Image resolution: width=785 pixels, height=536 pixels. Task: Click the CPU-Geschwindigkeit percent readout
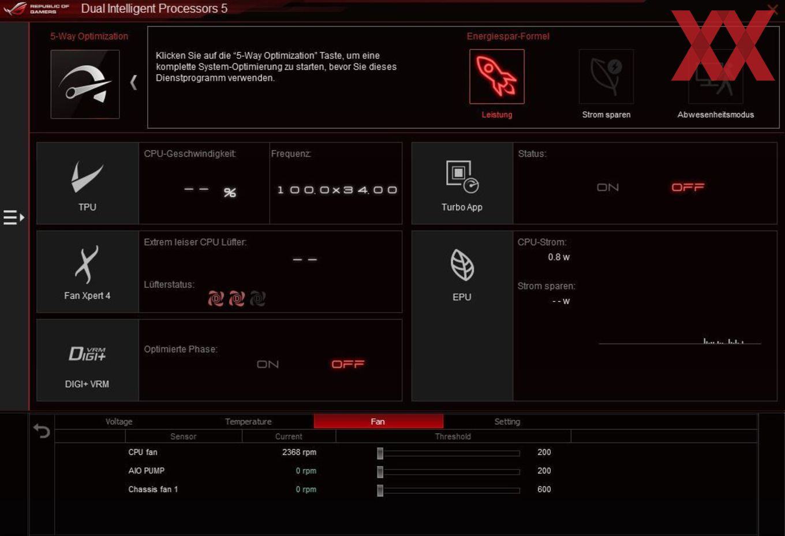click(210, 191)
